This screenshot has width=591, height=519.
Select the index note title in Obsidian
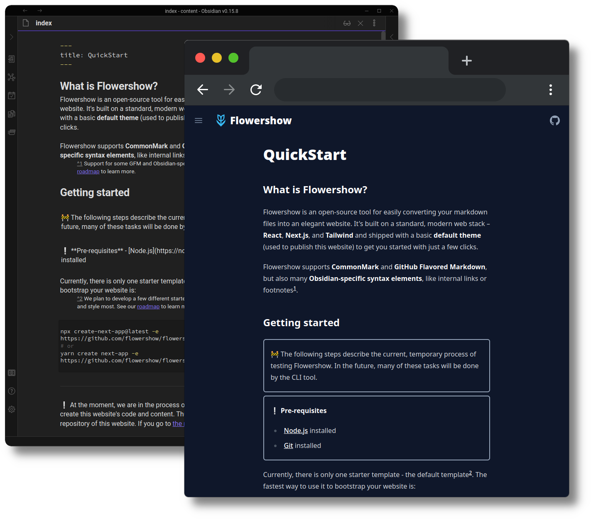point(44,23)
